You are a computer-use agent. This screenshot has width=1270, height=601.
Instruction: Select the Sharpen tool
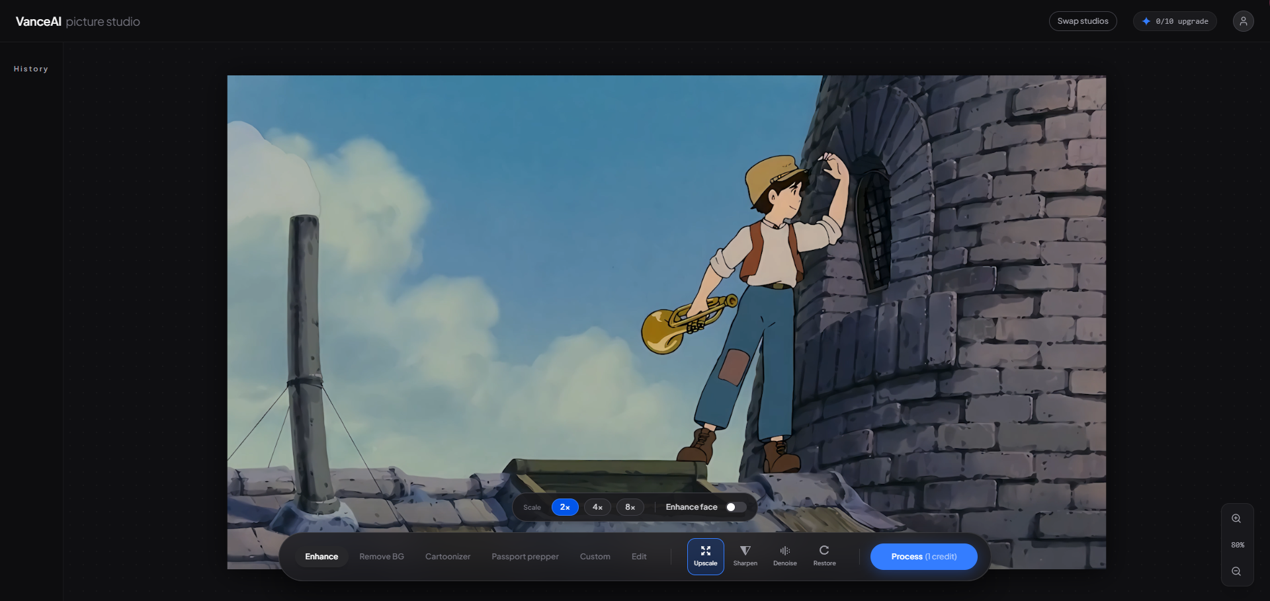click(745, 556)
